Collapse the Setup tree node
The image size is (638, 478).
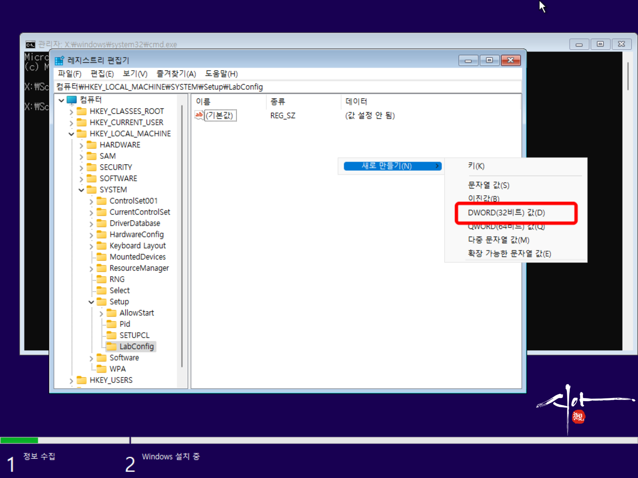tap(91, 302)
